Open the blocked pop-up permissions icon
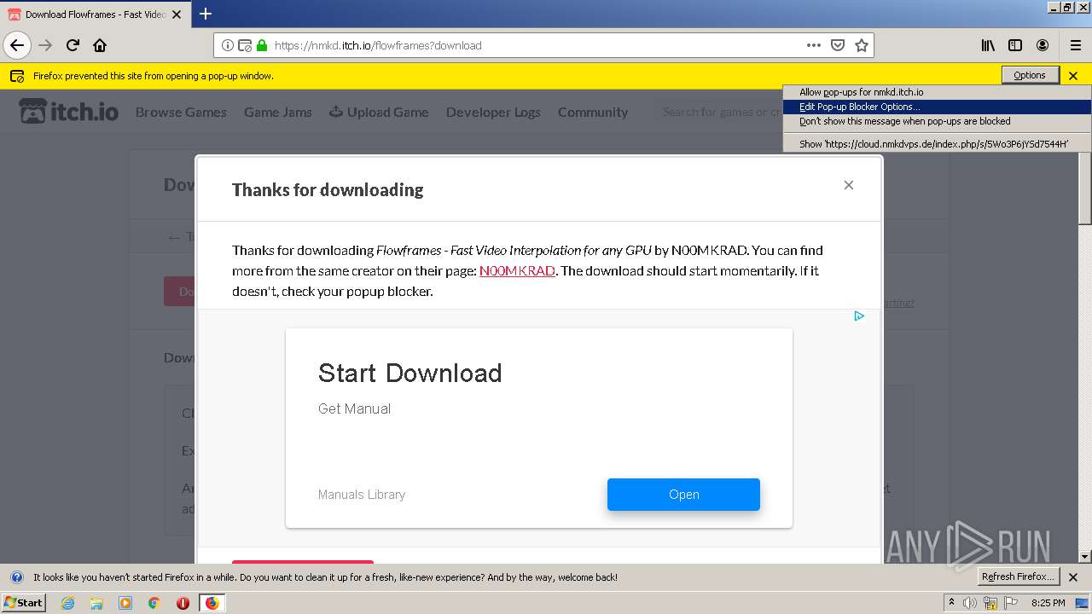The height and width of the screenshot is (614, 1092). click(x=245, y=45)
